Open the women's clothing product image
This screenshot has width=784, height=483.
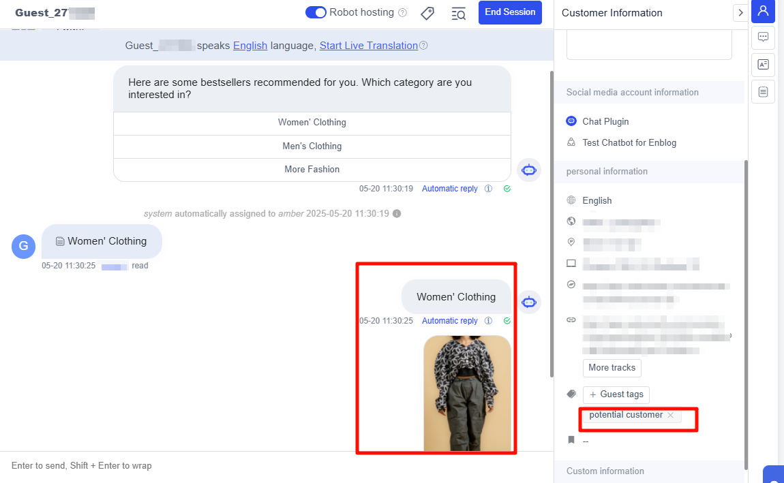tap(467, 393)
